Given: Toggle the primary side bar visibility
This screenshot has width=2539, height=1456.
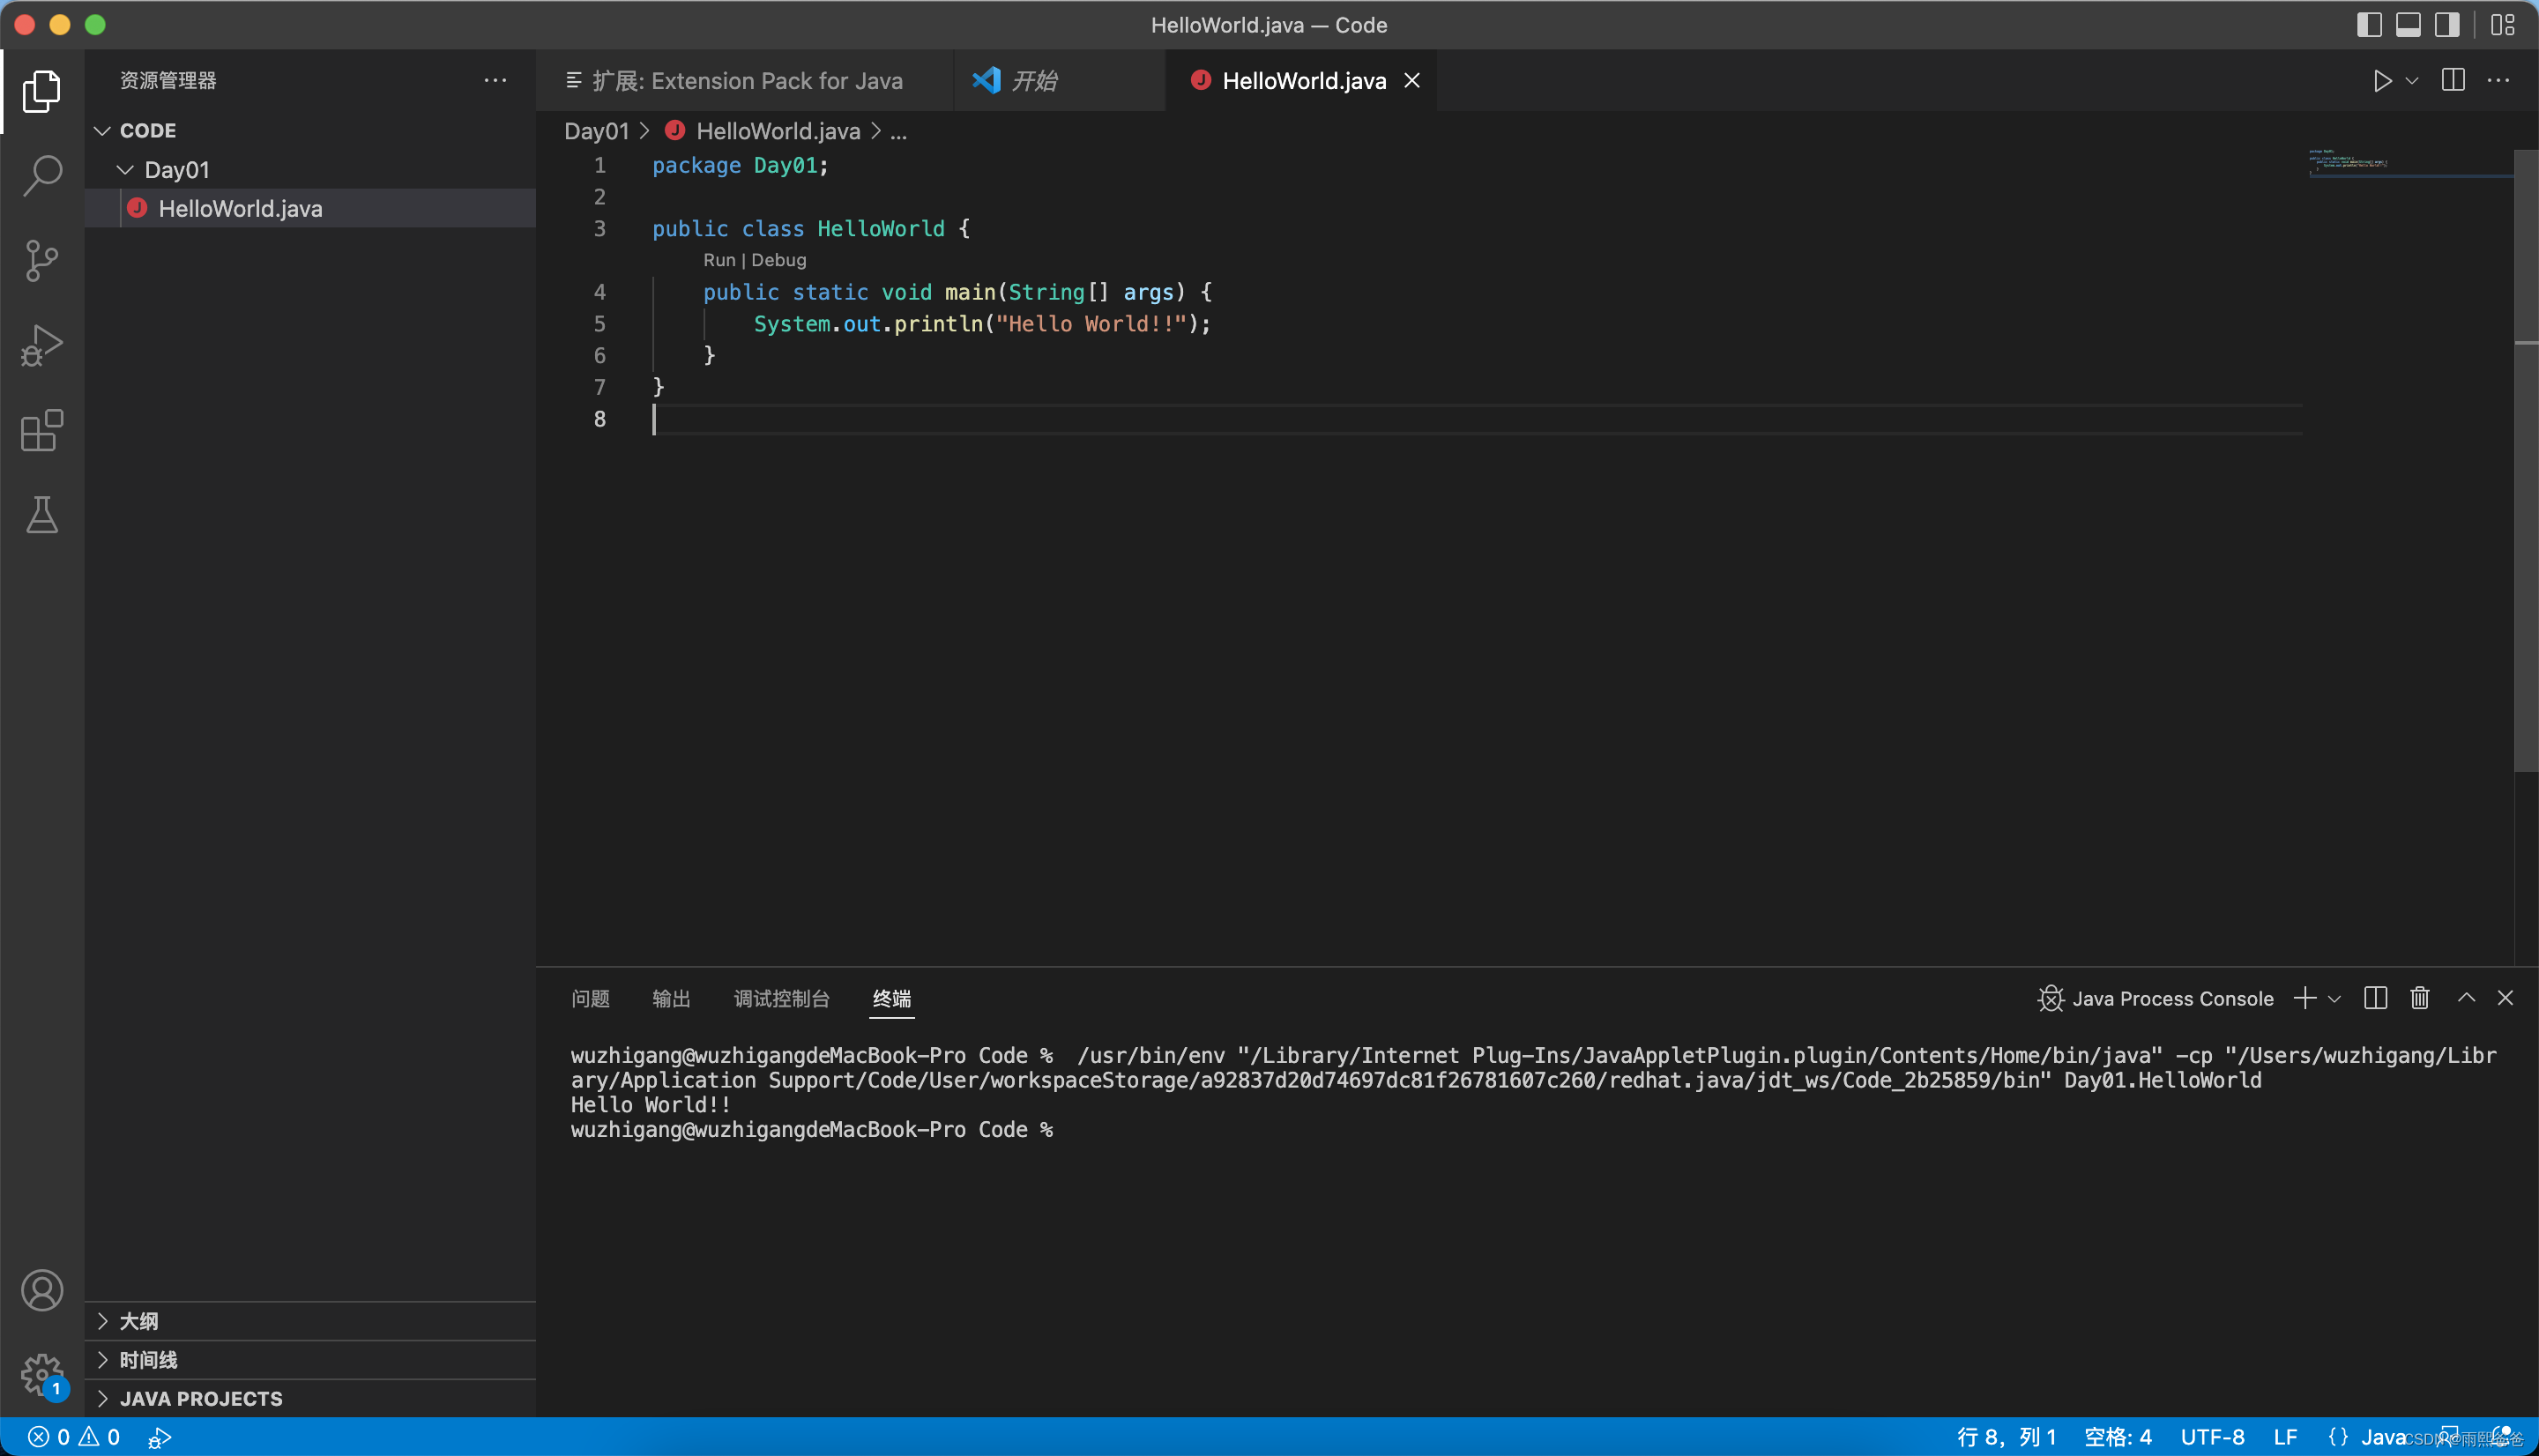Looking at the screenshot, I should coord(2369,25).
